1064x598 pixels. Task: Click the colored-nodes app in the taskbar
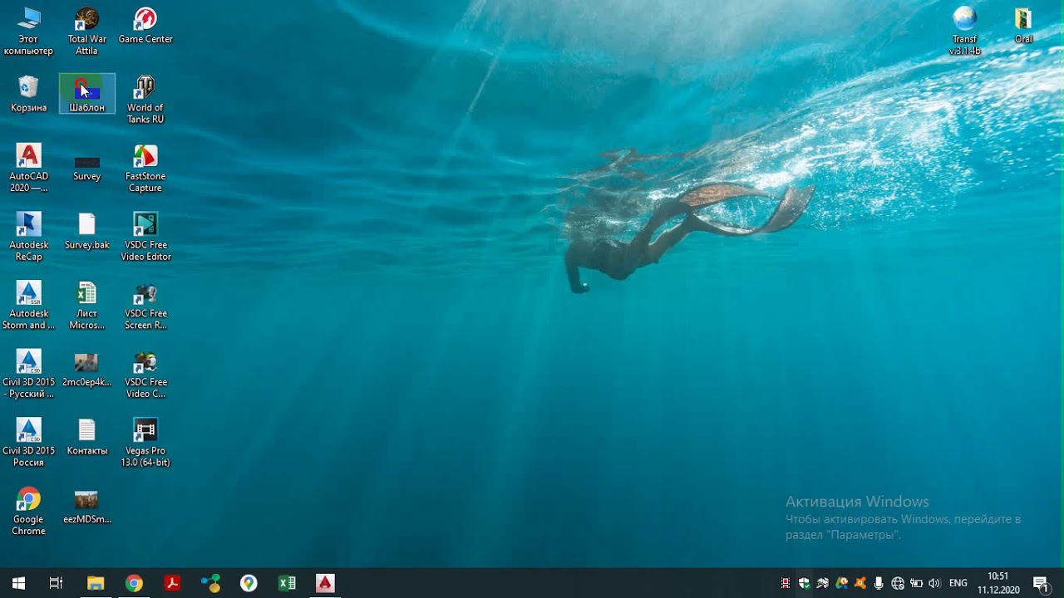(x=210, y=583)
